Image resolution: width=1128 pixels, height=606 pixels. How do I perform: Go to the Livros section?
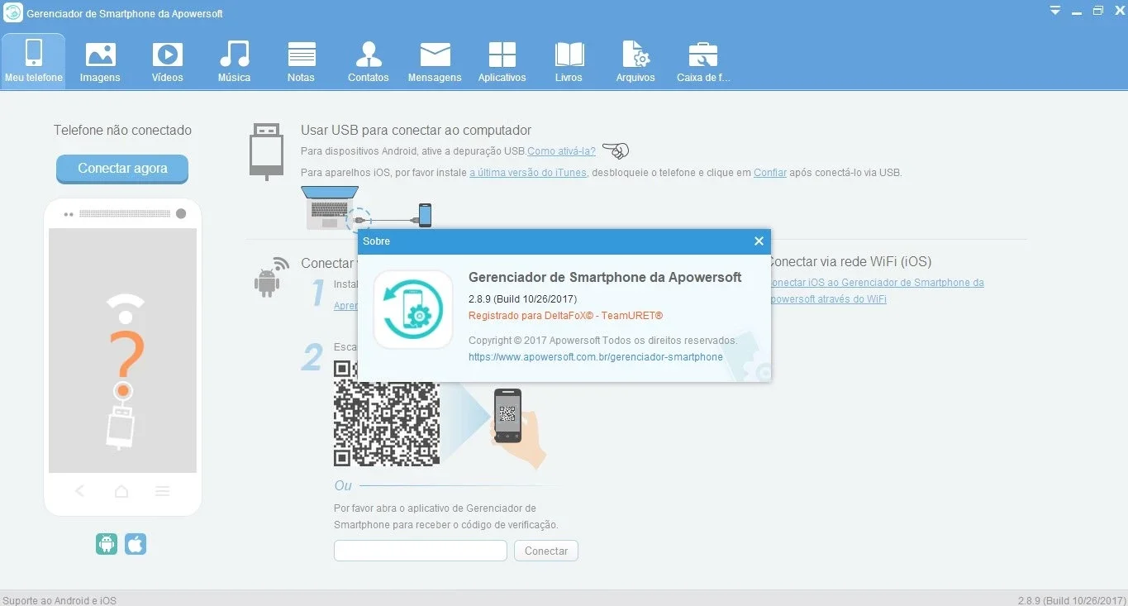[569, 60]
